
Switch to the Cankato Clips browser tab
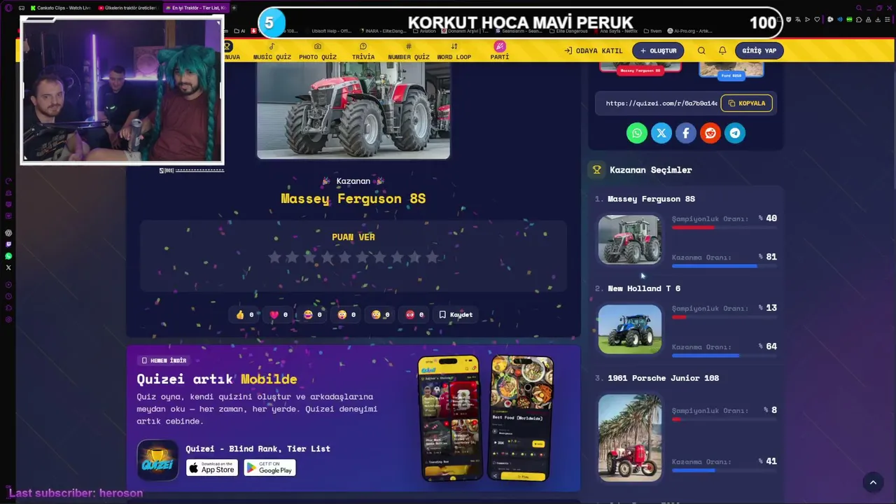(60, 8)
